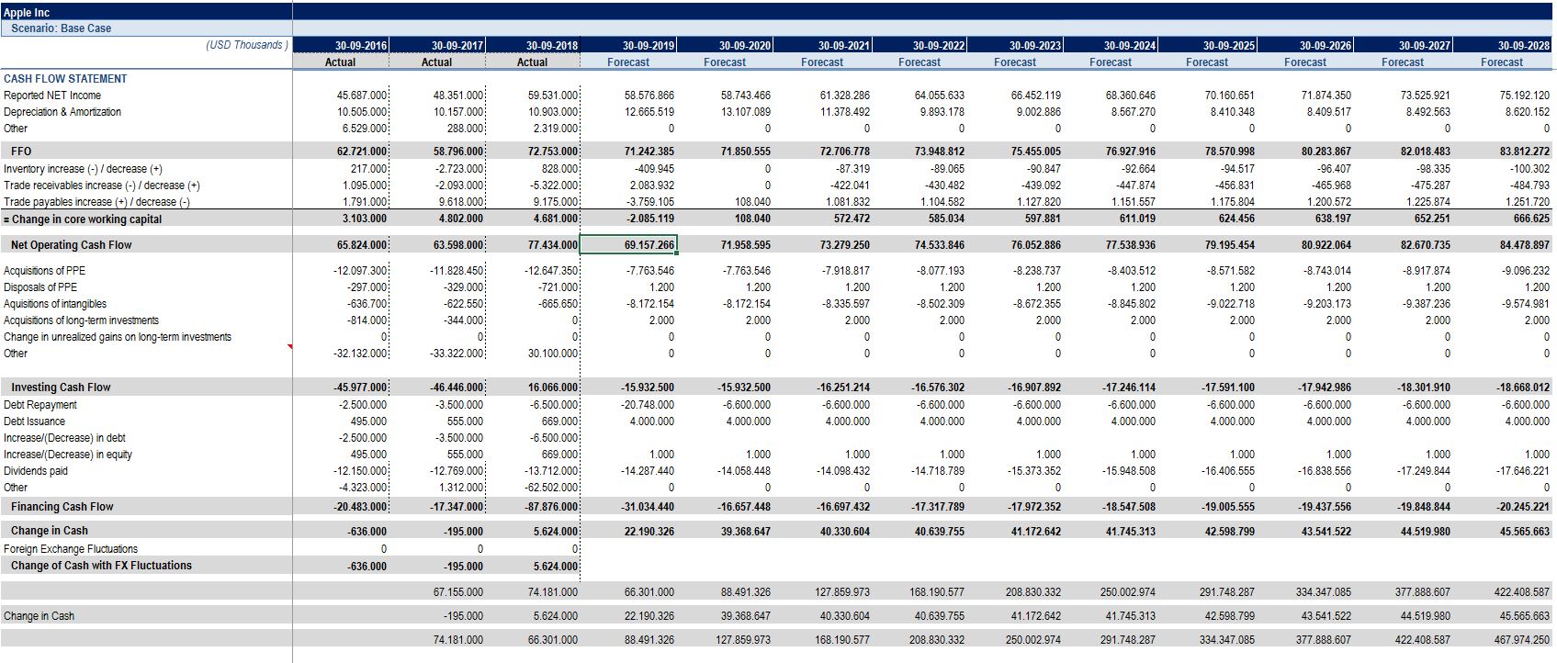The height and width of the screenshot is (663, 1557).
Task: Select the Increase/(Decrease) in equity label
Action: (x=68, y=455)
